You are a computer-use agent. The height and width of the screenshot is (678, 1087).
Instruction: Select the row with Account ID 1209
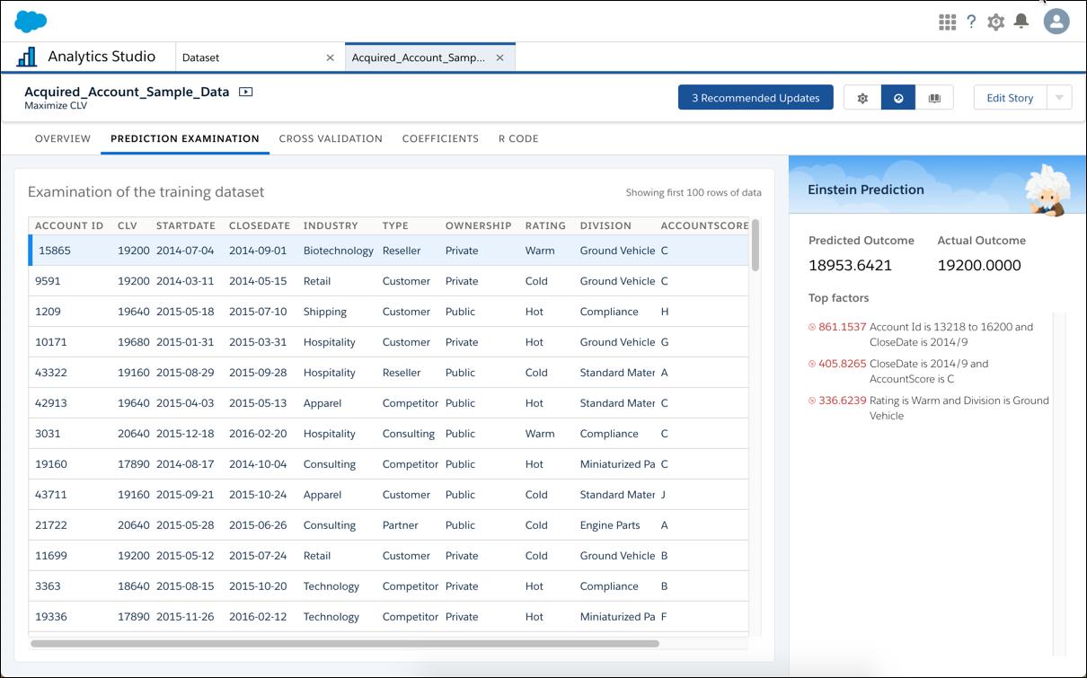point(389,312)
